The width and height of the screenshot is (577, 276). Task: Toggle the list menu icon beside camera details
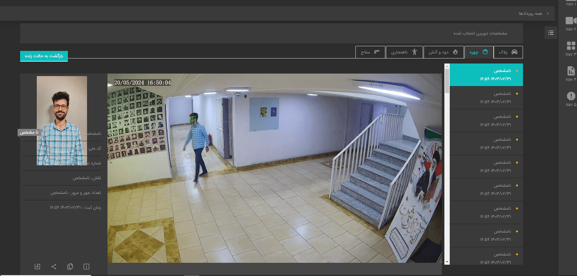click(x=551, y=33)
